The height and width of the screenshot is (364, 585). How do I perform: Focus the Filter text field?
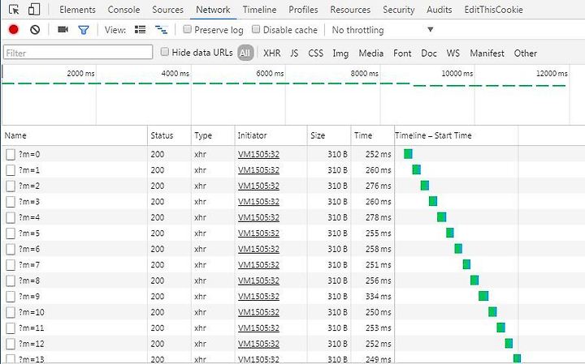click(x=78, y=53)
